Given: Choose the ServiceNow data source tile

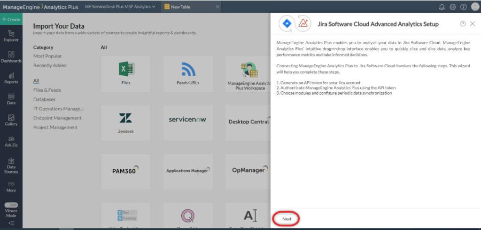Looking at the screenshot, I should pos(188,123).
